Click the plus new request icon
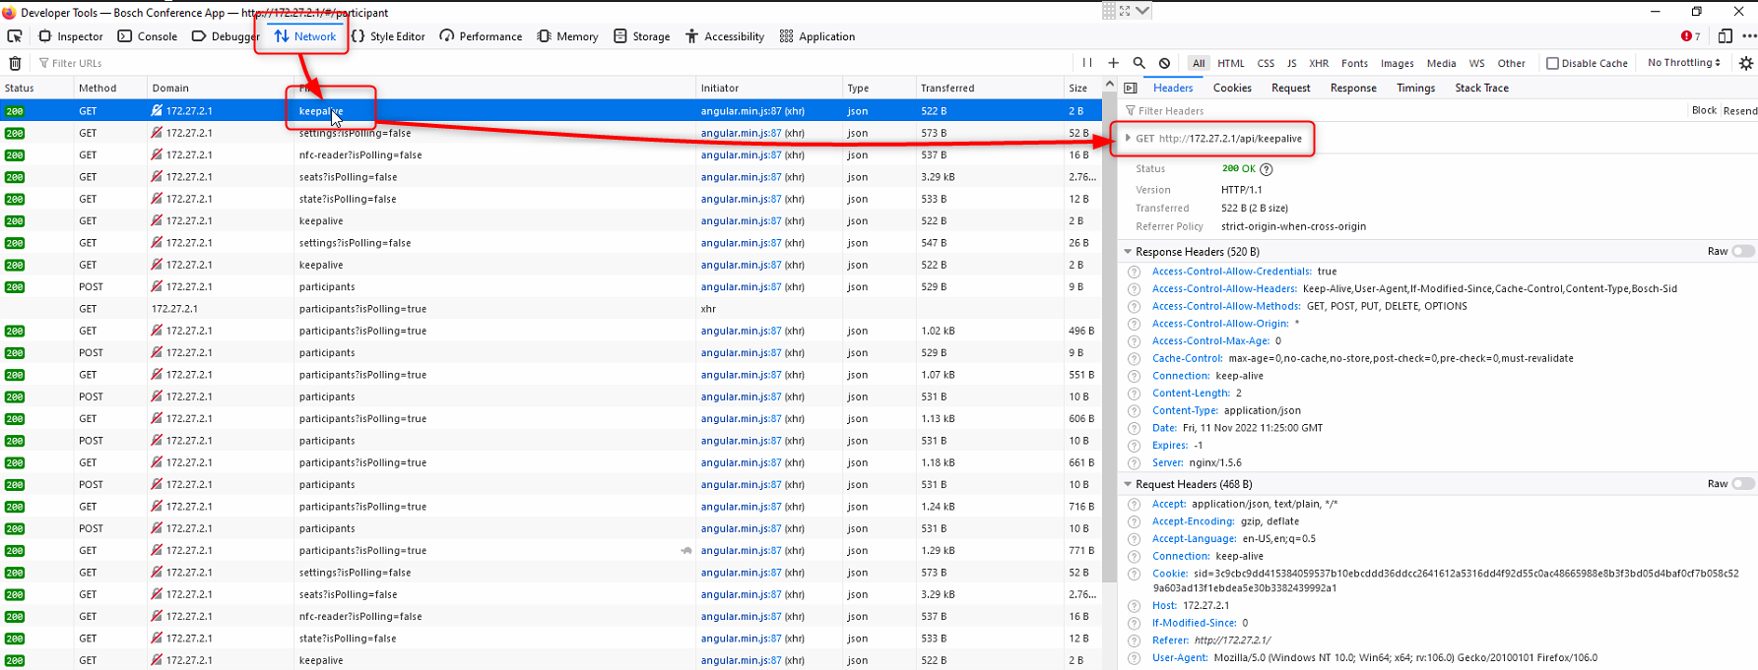Screen dimensions: 1758x670 click(x=1113, y=63)
